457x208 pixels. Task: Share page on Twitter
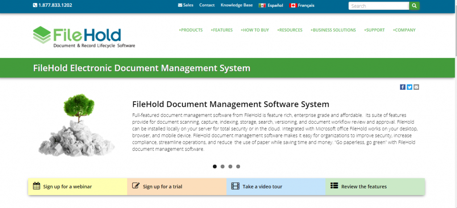pos(410,87)
